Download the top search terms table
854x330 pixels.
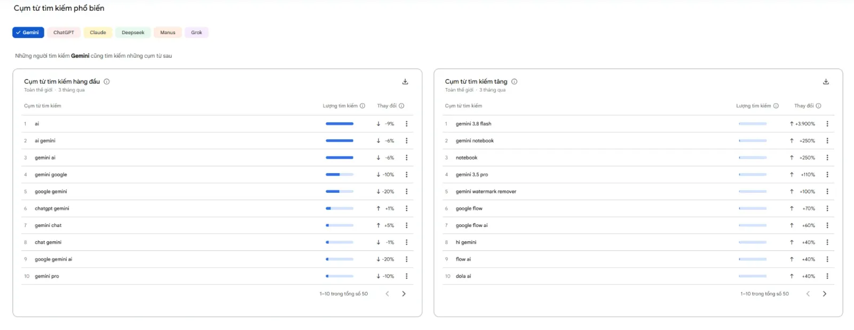click(405, 82)
